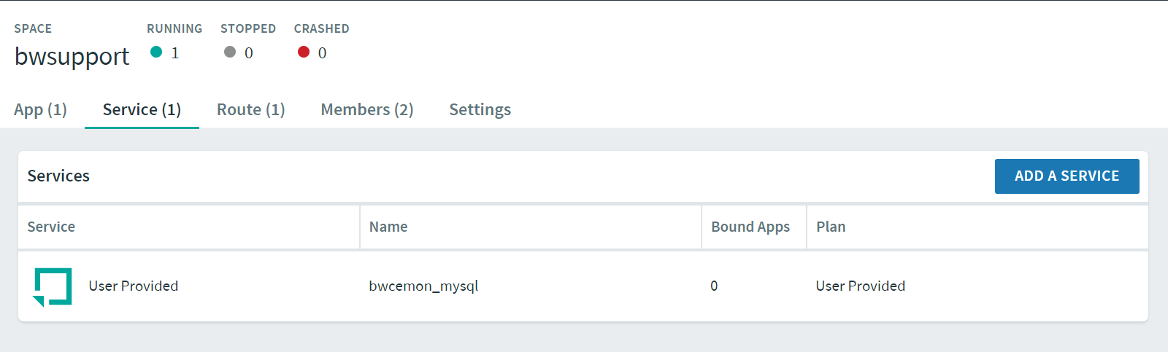Select the Service (1) tab
1168x352 pixels.
pyautogui.click(x=142, y=109)
